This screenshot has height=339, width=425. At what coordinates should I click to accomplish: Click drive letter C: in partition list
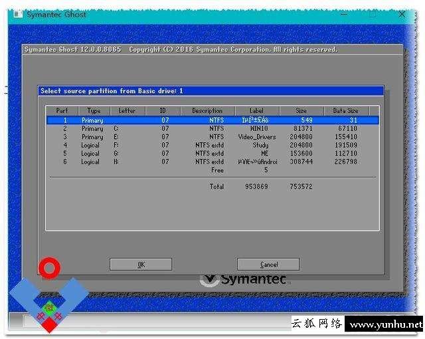click(x=116, y=128)
